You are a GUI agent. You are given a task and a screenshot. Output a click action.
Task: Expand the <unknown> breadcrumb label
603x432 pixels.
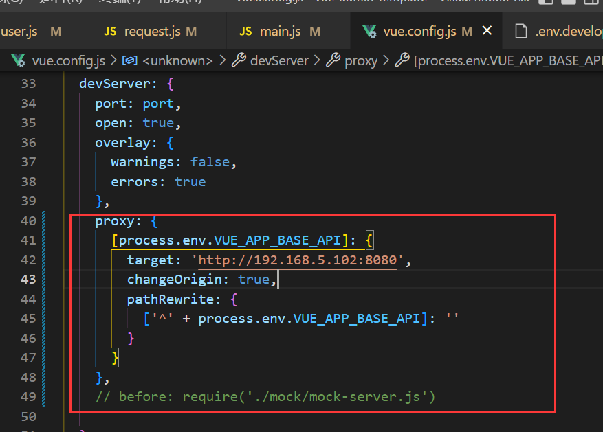tap(177, 61)
